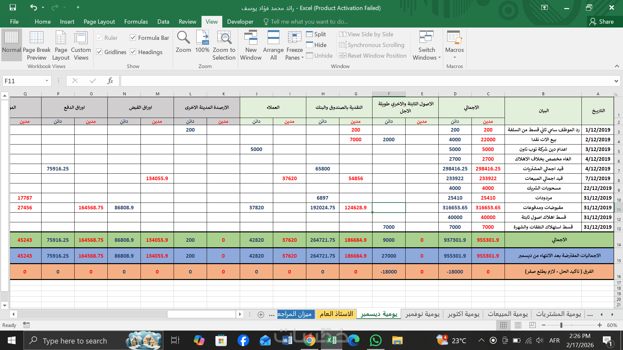Image resolution: width=623 pixels, height=350 pixels.
Task: Toggle the Formula Bar checkbox
Action: point(133,38)
